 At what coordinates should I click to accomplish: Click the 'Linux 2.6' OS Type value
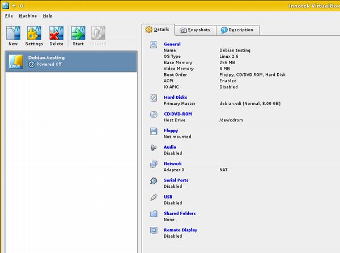point(229,56)
